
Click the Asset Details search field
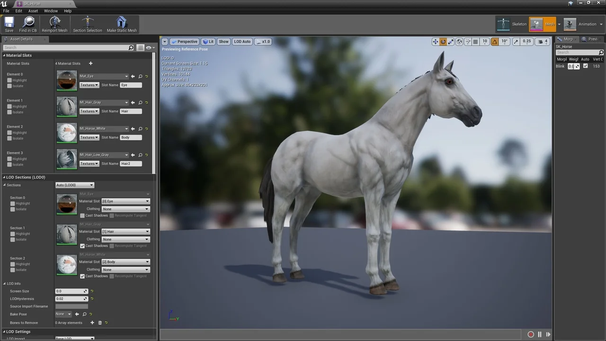click(66, 48)
